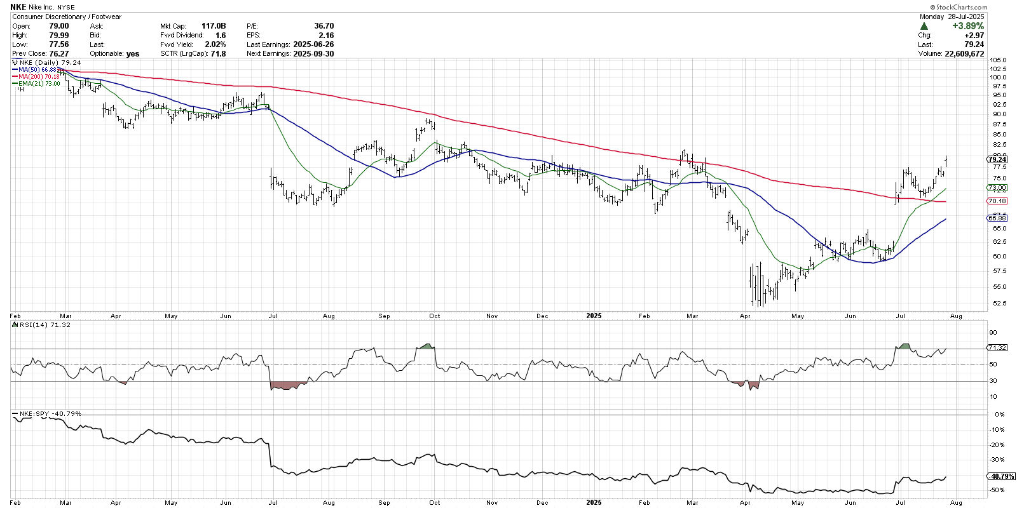Click the OHLC bar icon beside NKE (Daily)
This screenshot has width=1017, height=508.
coord(15,63)
